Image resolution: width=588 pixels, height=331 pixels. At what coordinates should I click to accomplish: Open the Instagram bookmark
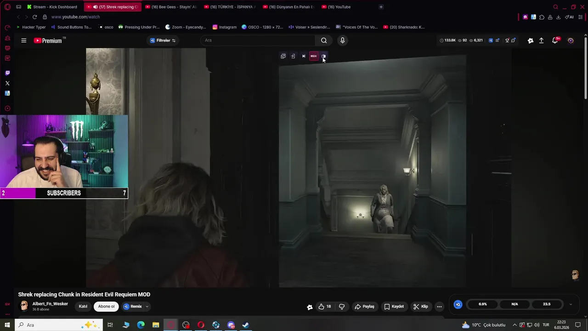pyautogui.click(x=224, y=27)
